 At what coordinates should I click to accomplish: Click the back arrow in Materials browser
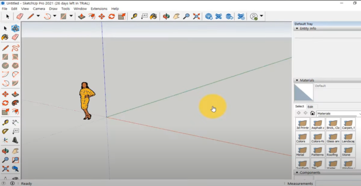point(298,113)
